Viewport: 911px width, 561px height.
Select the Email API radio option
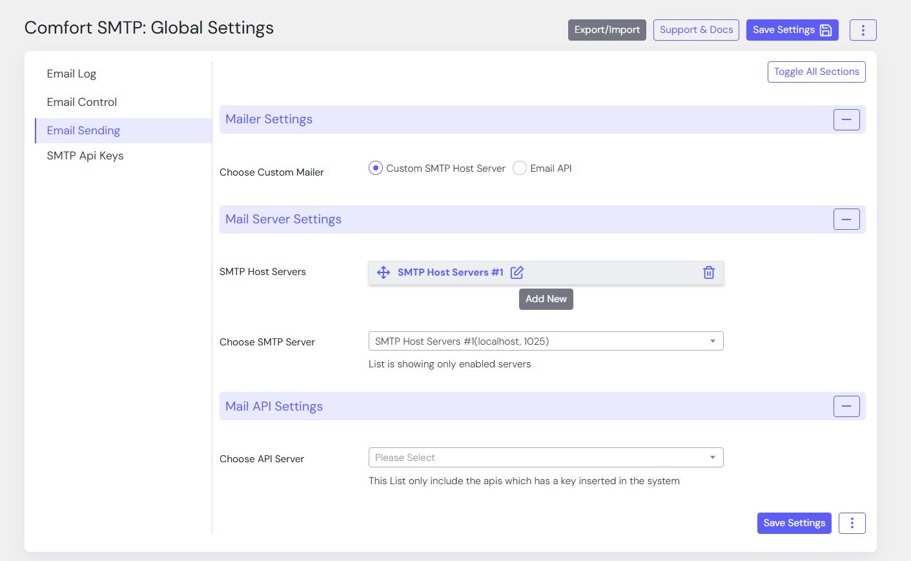pyautogui.click(x=520, y=168)
